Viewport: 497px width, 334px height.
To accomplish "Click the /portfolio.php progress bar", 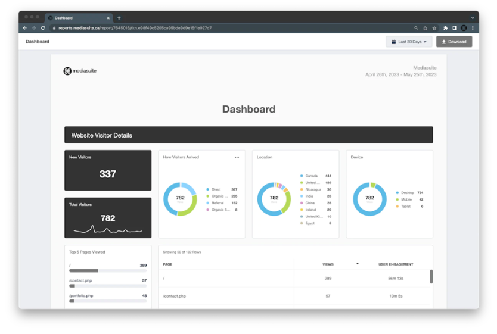I will [x=108, y=301].
